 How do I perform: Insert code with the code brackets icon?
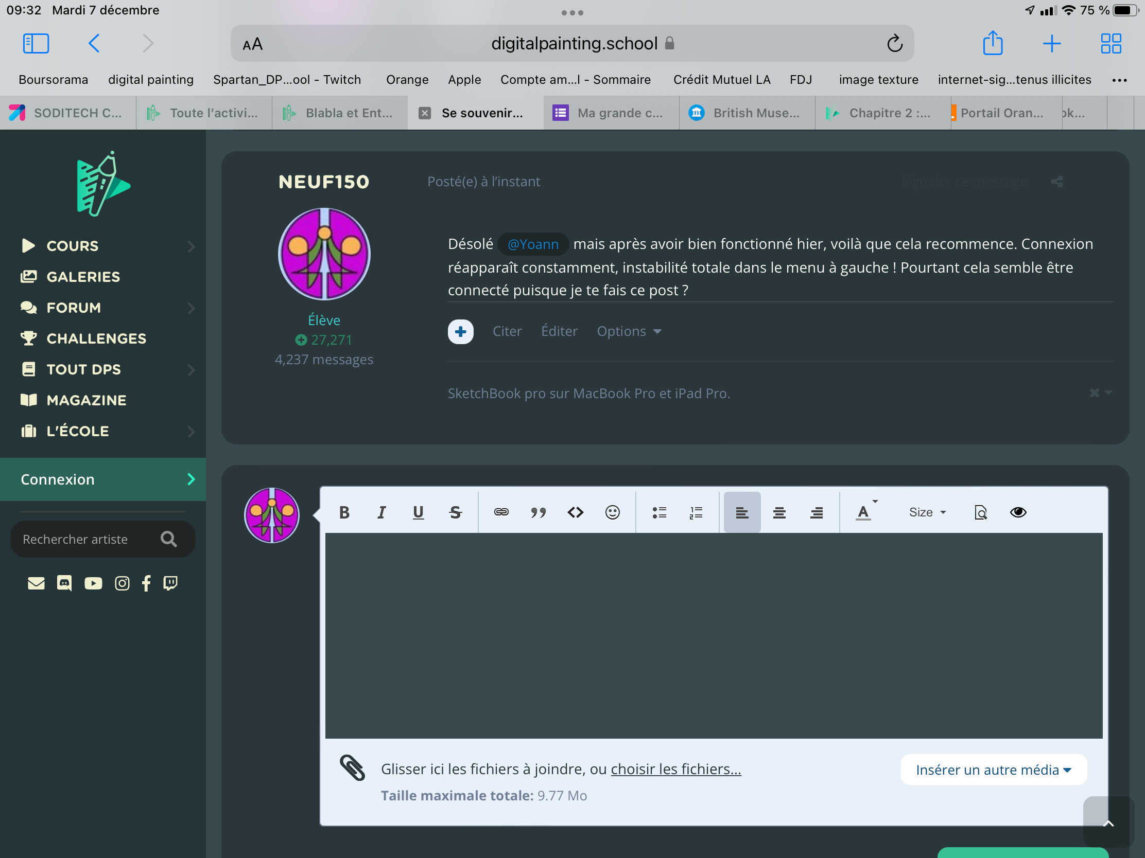(x=575, y=512)
